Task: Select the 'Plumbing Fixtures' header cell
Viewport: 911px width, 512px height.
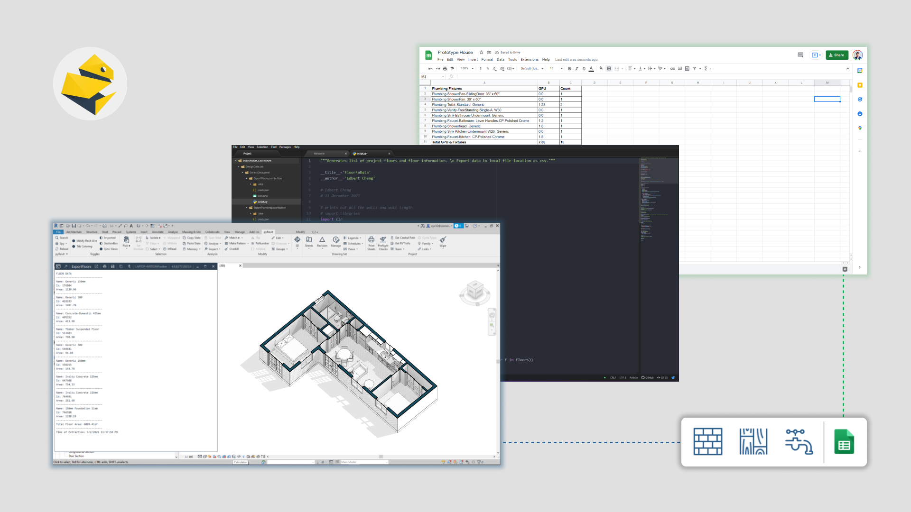Action: [484, 89]
